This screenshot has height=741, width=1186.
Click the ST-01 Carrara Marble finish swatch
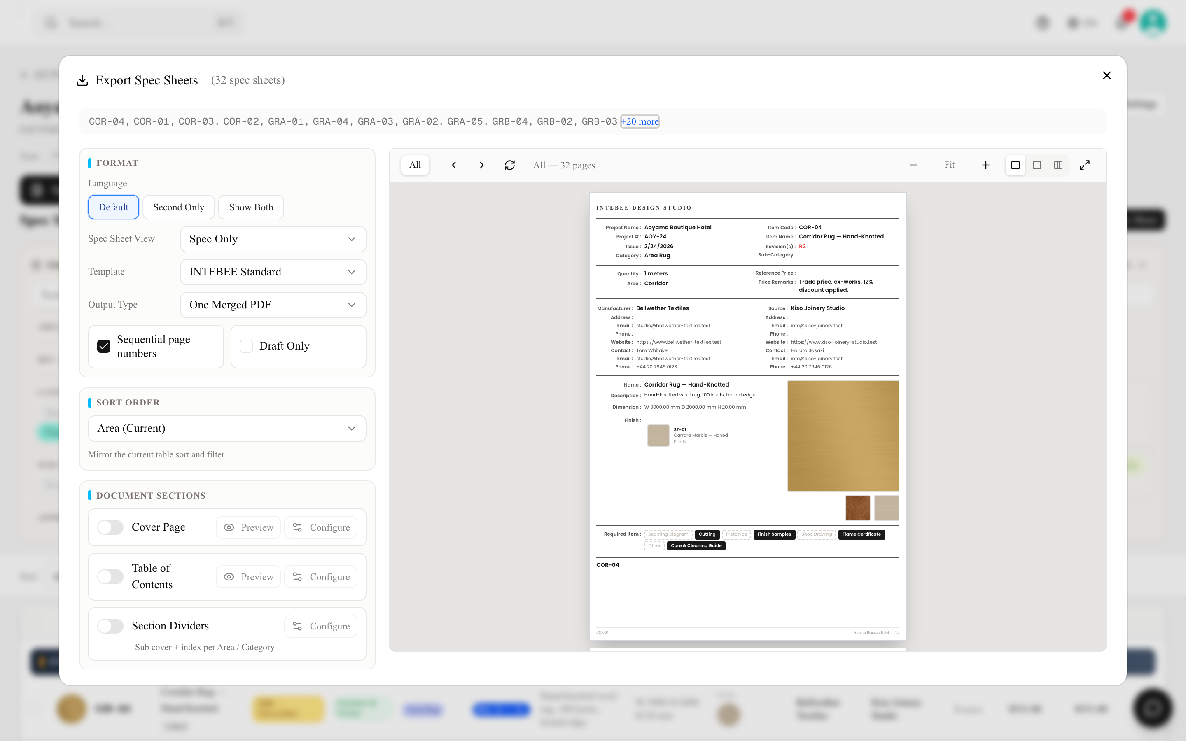tap(658, 435)
